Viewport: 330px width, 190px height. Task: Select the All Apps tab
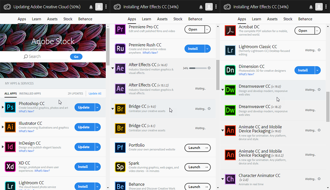tap(10, 93)
